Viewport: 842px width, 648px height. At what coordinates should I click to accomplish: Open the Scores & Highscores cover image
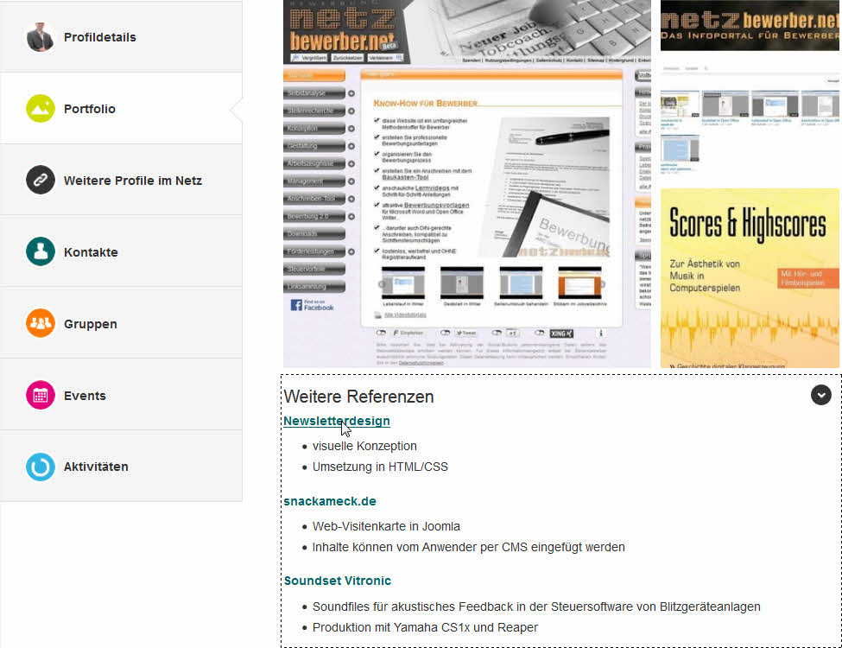coord(750,276)
